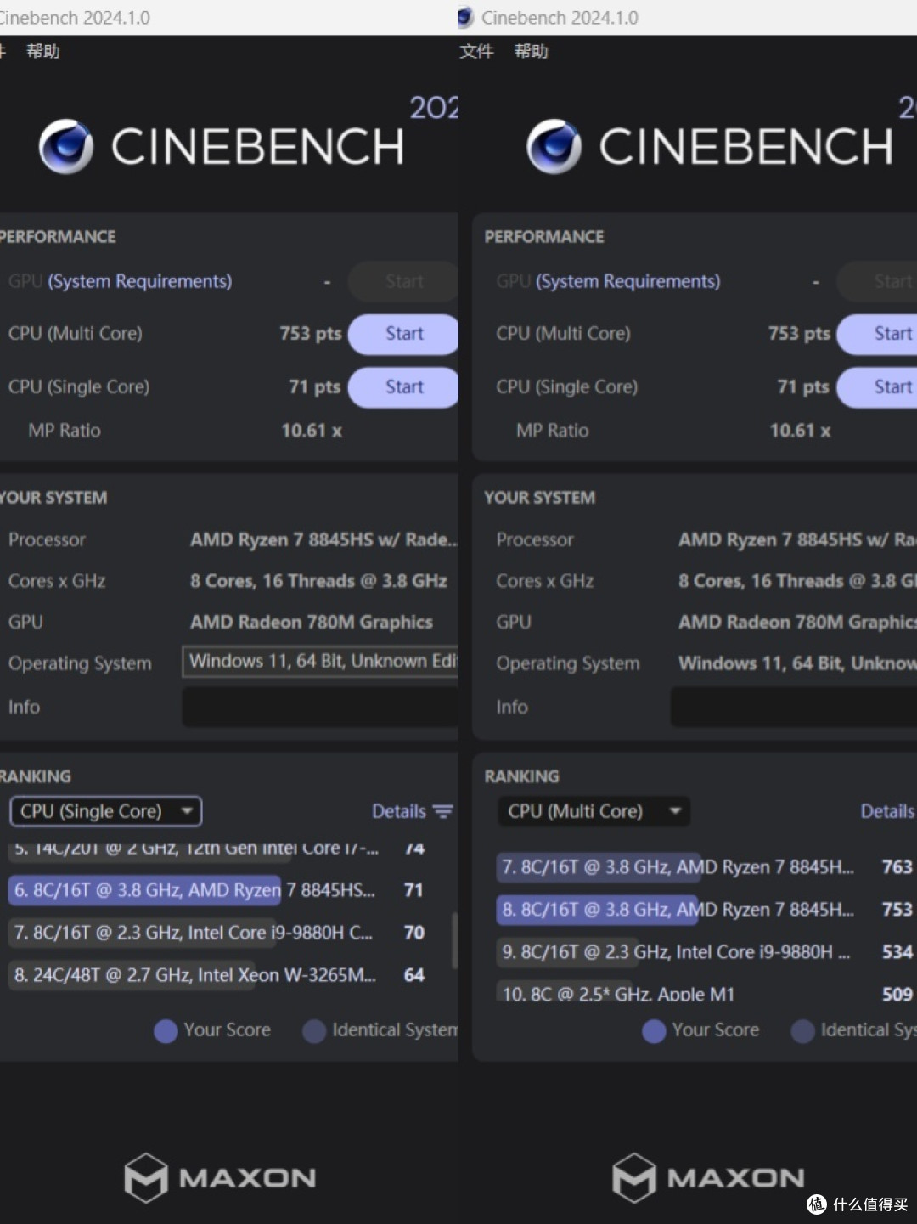Click the Identical System legend dot in left window
Viewport: 917px width, 1224px height.
click(314, 1030)
